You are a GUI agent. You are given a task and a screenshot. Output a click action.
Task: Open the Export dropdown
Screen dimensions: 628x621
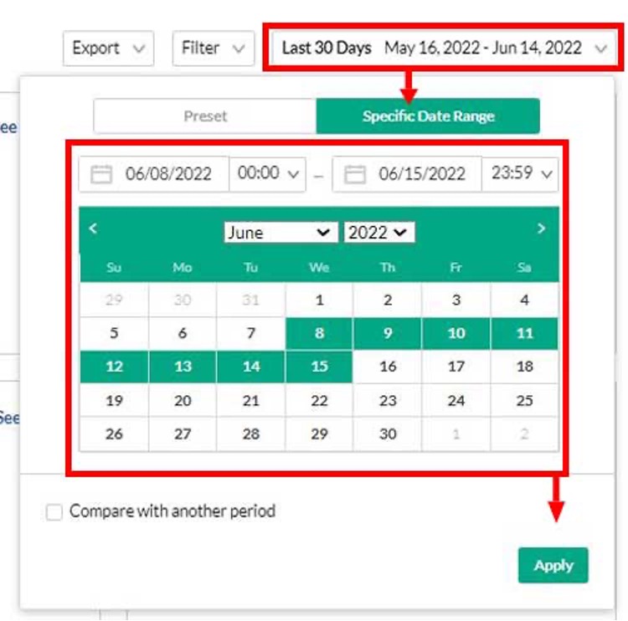coord(108,49)
